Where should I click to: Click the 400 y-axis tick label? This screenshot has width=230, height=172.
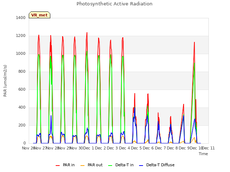22,107
